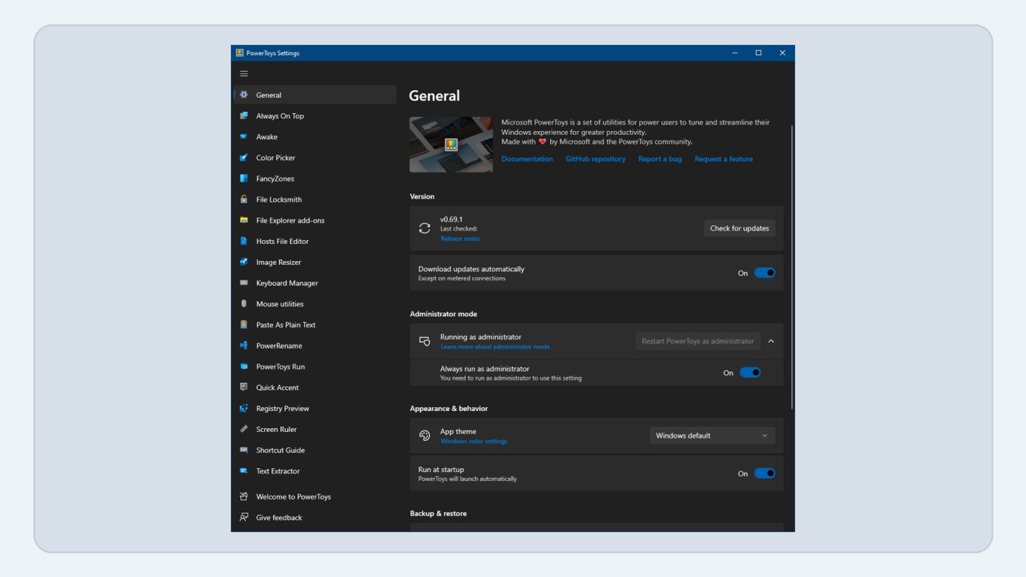1026x577 pixels.
Task: Click Restart PowerToys as administrator button
Action: [698, 341]
